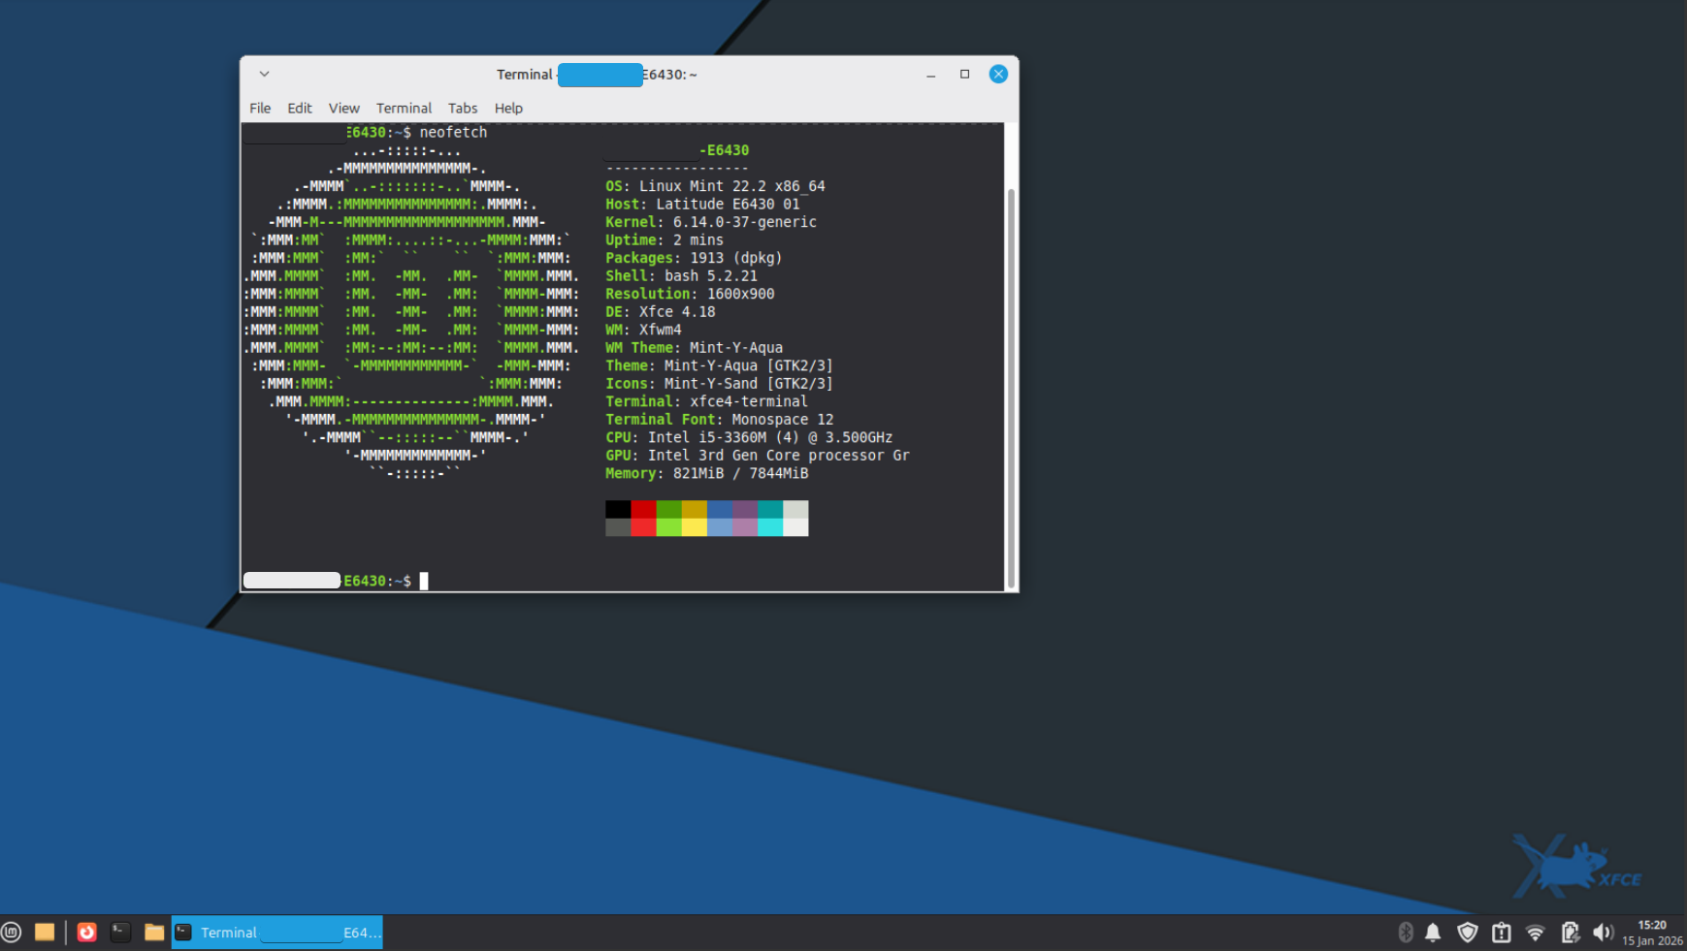Click the "Packages: 1913 (dpkg)" line

694,258
